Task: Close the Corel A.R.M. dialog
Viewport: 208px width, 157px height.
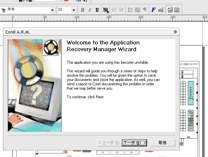Action: click(175, 32)
